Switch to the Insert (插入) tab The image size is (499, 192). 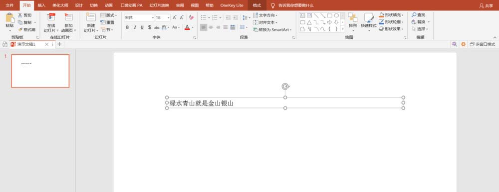[41, 5]
